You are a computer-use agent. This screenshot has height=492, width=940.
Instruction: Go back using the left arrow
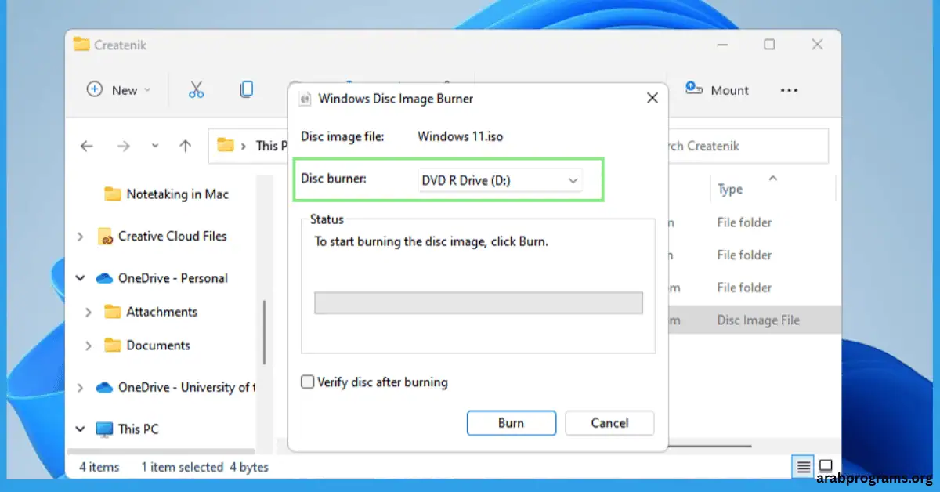[87, 146]
